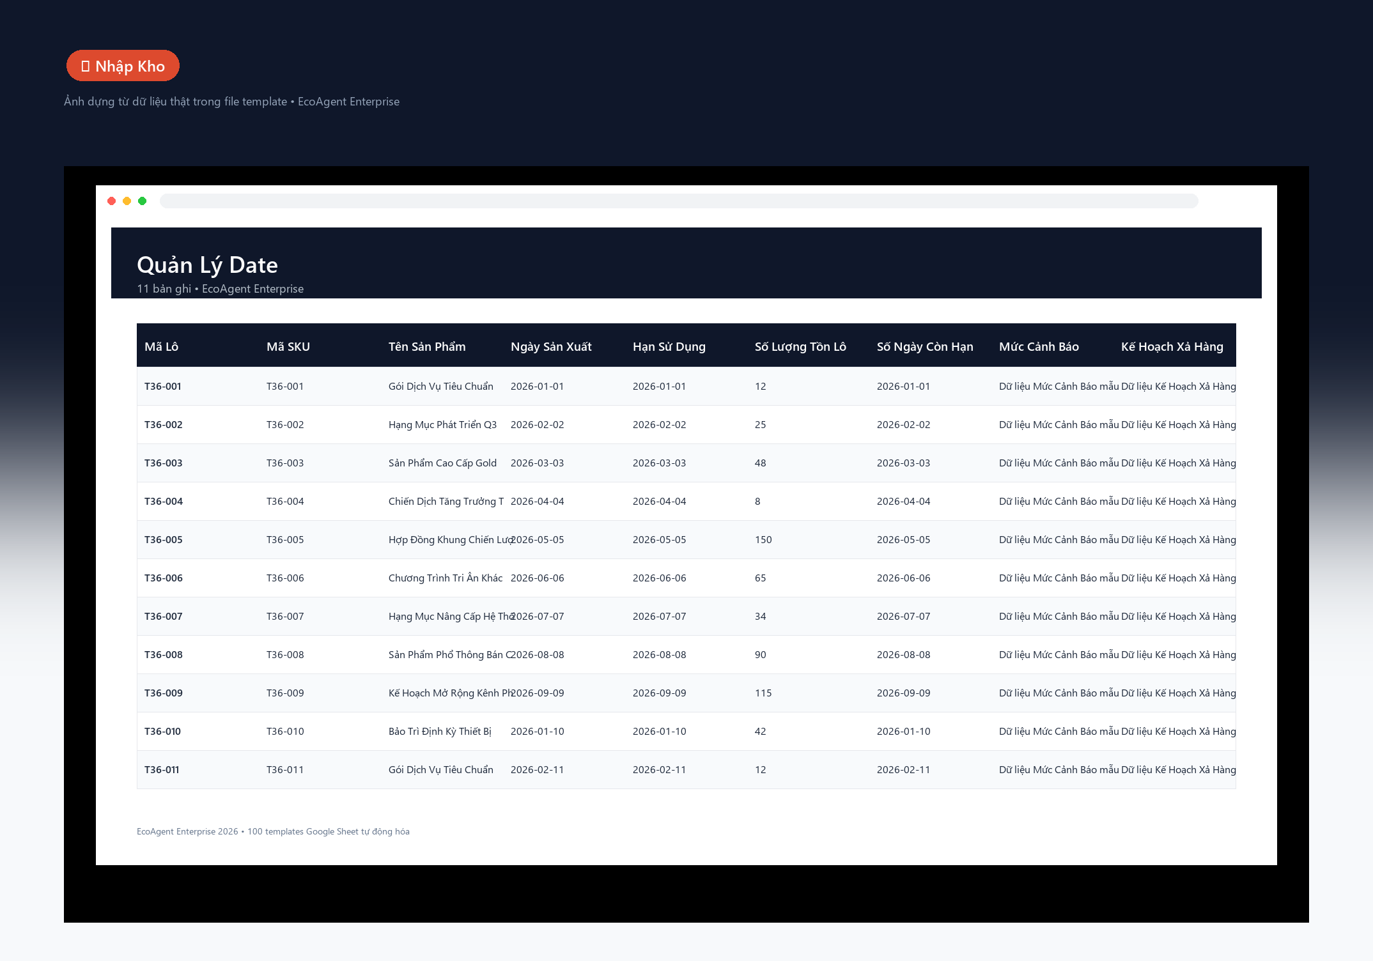
Task: Click product name Sản Phẩm Cao Cấp Gold
Action: [442, 463]
